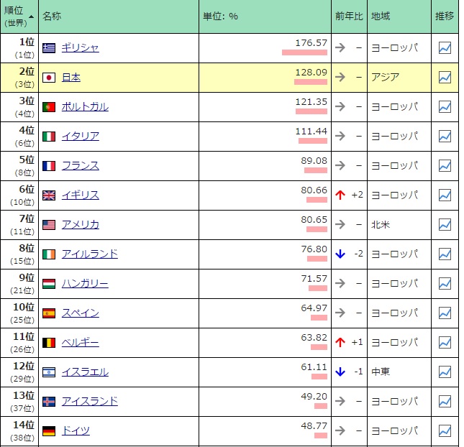The width and height of the screenshot is (464, 447).
Task: Open the ギリシャ country link
Action: coord(80,47)
